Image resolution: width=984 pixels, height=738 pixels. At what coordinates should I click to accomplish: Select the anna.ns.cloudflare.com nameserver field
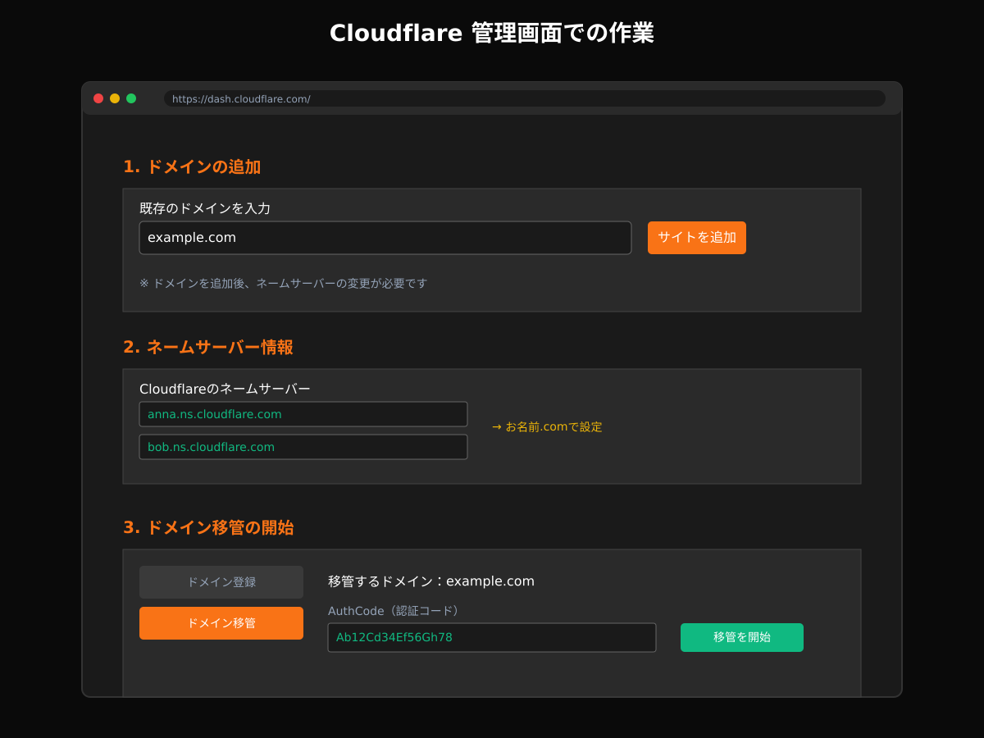(x=303, y=414)
